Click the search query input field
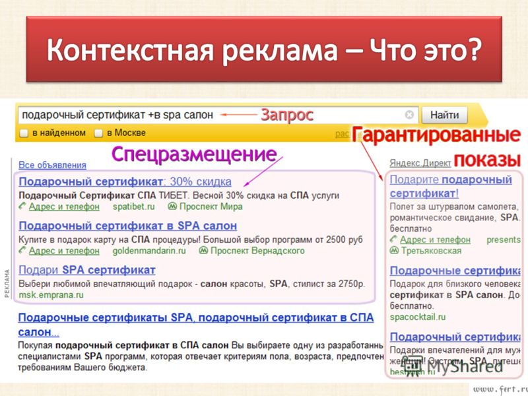This screenshot has width=528, height=396. tap(218, 115)
